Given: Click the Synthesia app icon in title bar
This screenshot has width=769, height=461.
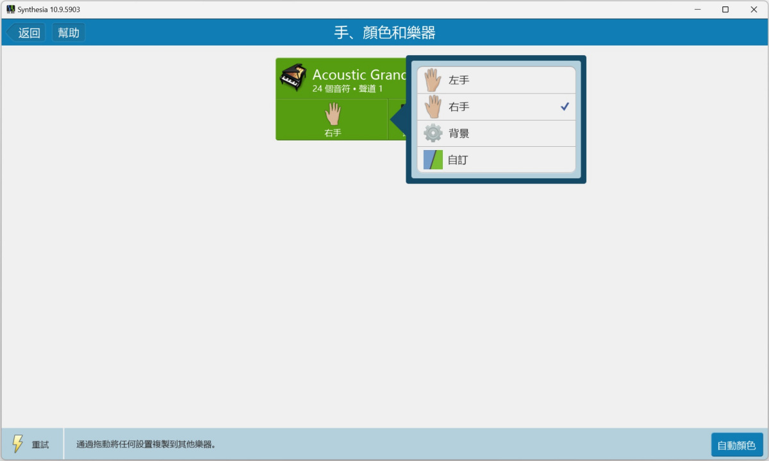Looking at the screenshot, I should click(x=10, y=10).
